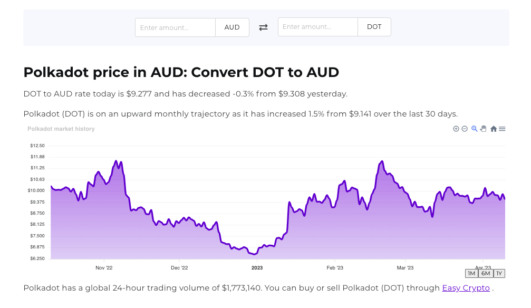Open the chart hamburger menu

pyautogui.click(x=502, y=129)
